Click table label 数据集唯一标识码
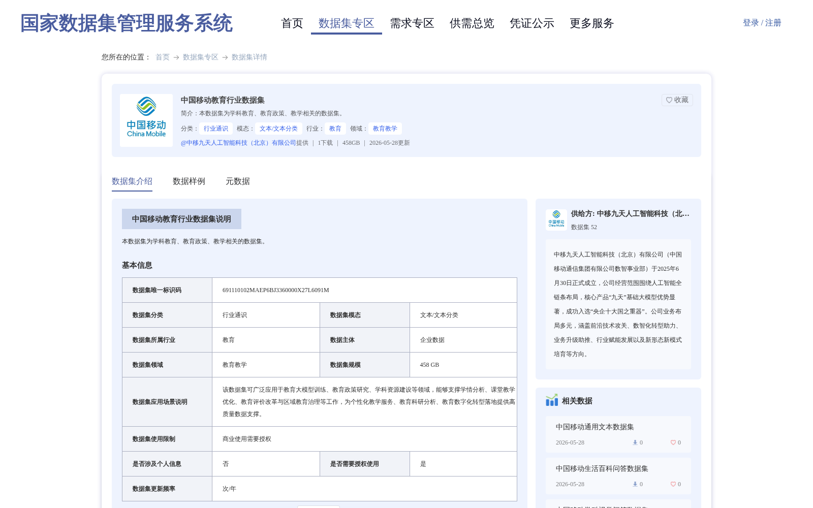Viewport: 813px width, 508px height. pos(157,290)
